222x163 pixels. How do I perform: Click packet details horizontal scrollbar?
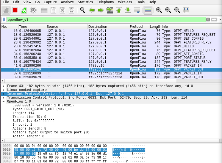tap(112, 141)
